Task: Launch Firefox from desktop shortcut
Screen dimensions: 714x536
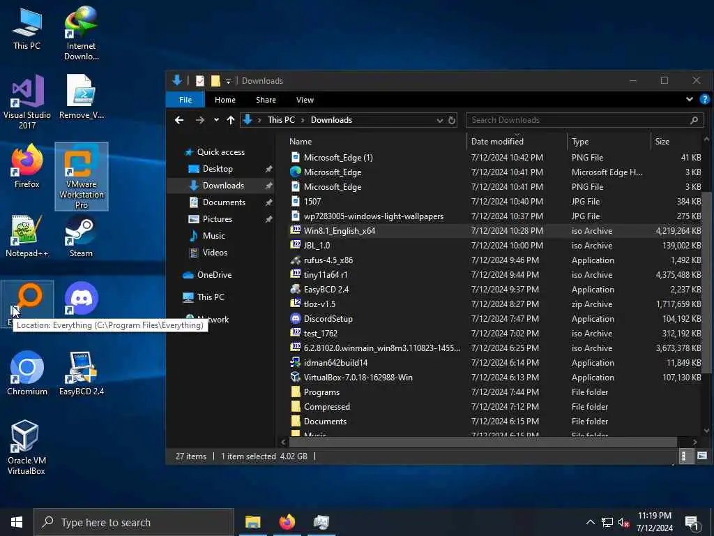Action: (x=27, y=166)
